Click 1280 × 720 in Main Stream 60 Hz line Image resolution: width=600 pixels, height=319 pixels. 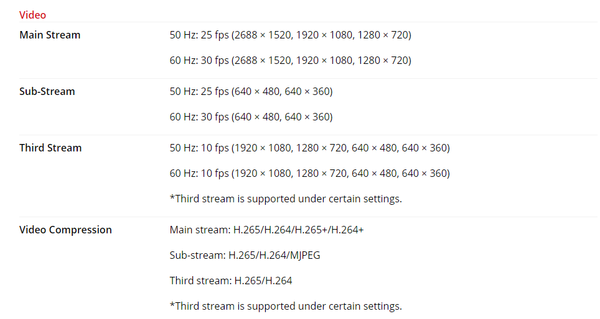[383, 60]
